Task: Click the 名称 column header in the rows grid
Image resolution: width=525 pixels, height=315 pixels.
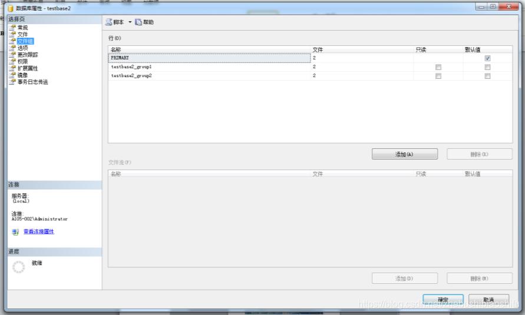Action: 210,49
